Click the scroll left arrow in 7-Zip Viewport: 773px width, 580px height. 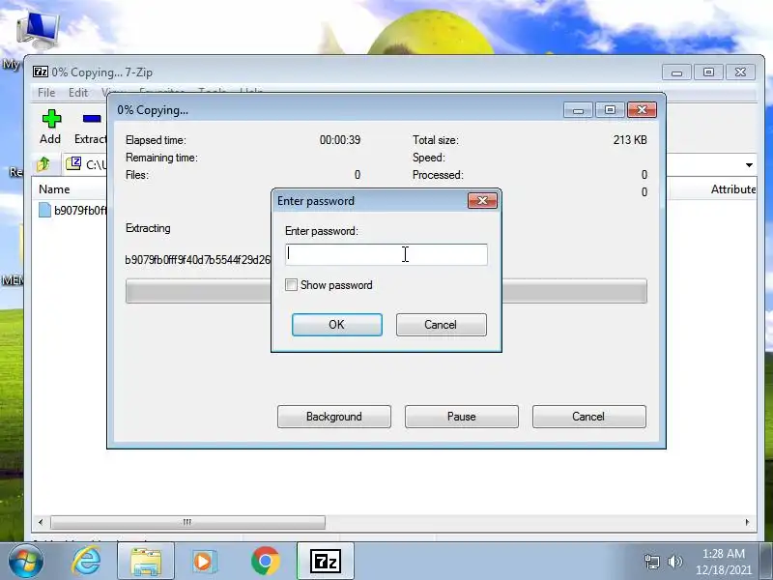click(x=41, y=522)
